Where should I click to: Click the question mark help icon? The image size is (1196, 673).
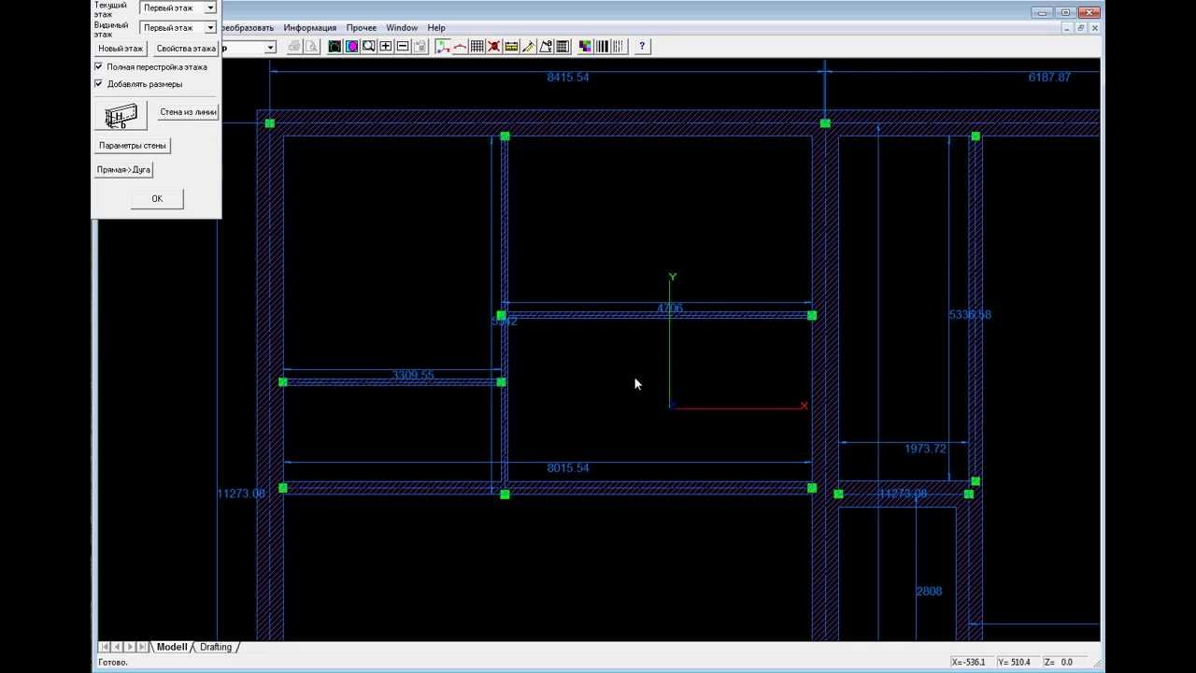pos(642,47)
